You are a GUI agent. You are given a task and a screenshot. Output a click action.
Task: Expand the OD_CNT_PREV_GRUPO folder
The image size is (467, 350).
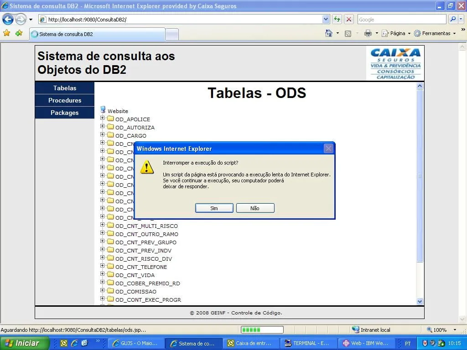(103, 241)
